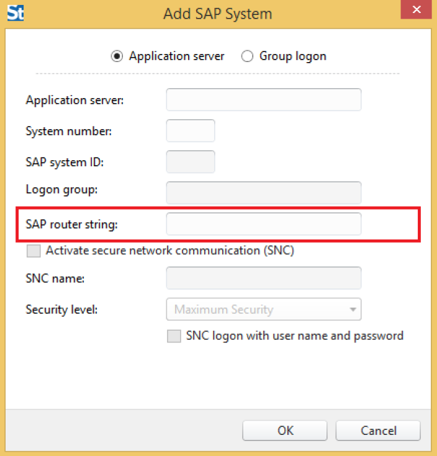The image size is (437, 456).
Task: Click the Logon group input box
Action: [x=264, y=193]
